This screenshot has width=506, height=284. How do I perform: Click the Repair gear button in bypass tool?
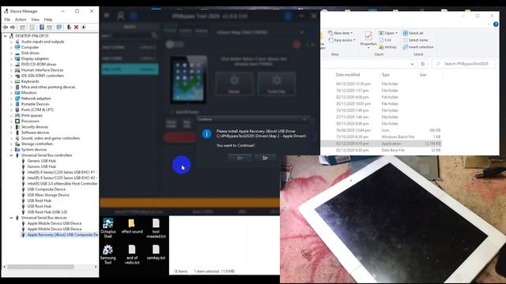click(234, 84)
